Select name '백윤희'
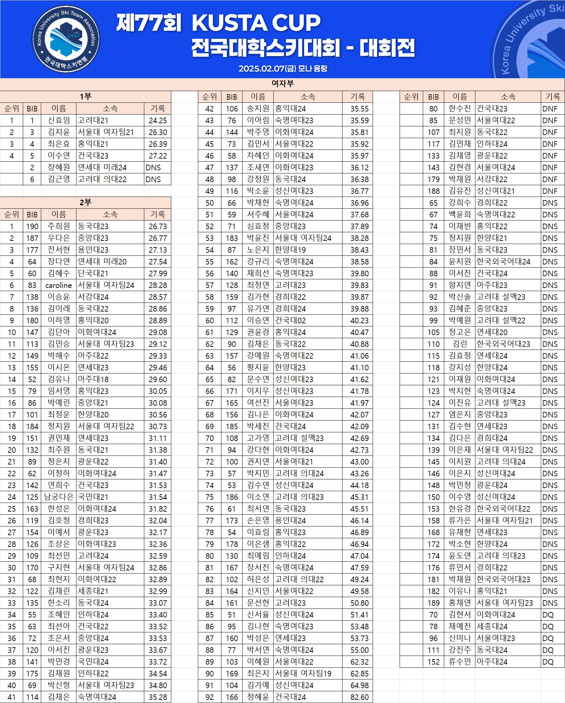 [x=459, y=215]
